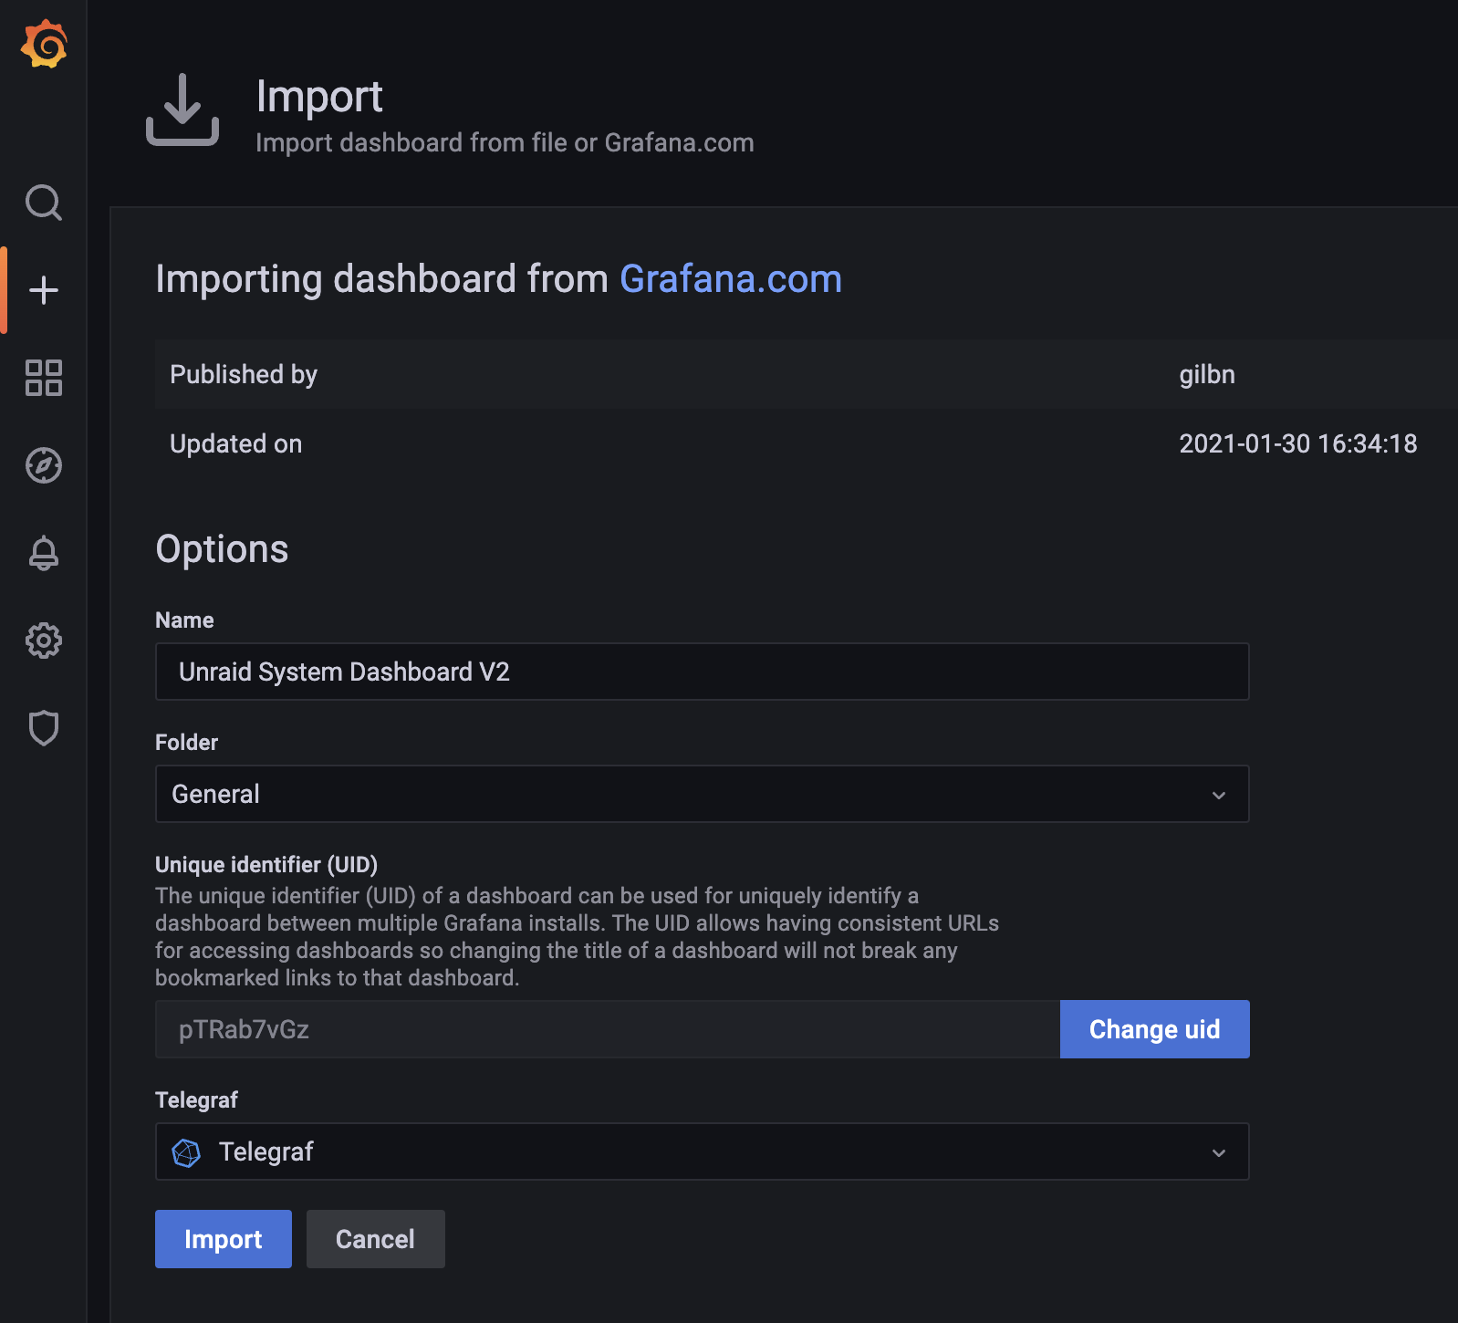Viewport: 1458px width, 1323px height.
Task: Follow the Grafana.com link
Action: [731, 278]
